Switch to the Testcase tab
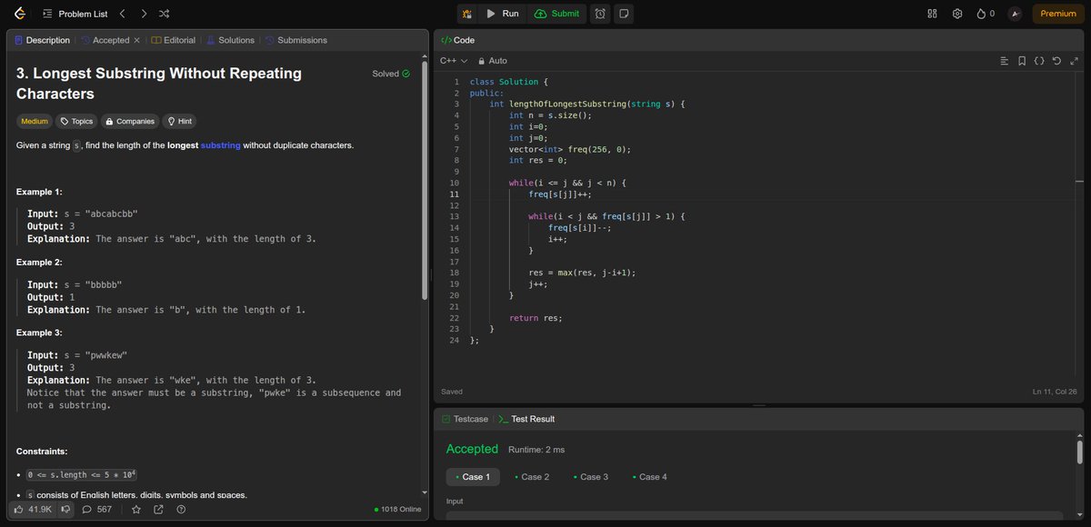This screenshot has width=1091, height=527. click(465, 419)
